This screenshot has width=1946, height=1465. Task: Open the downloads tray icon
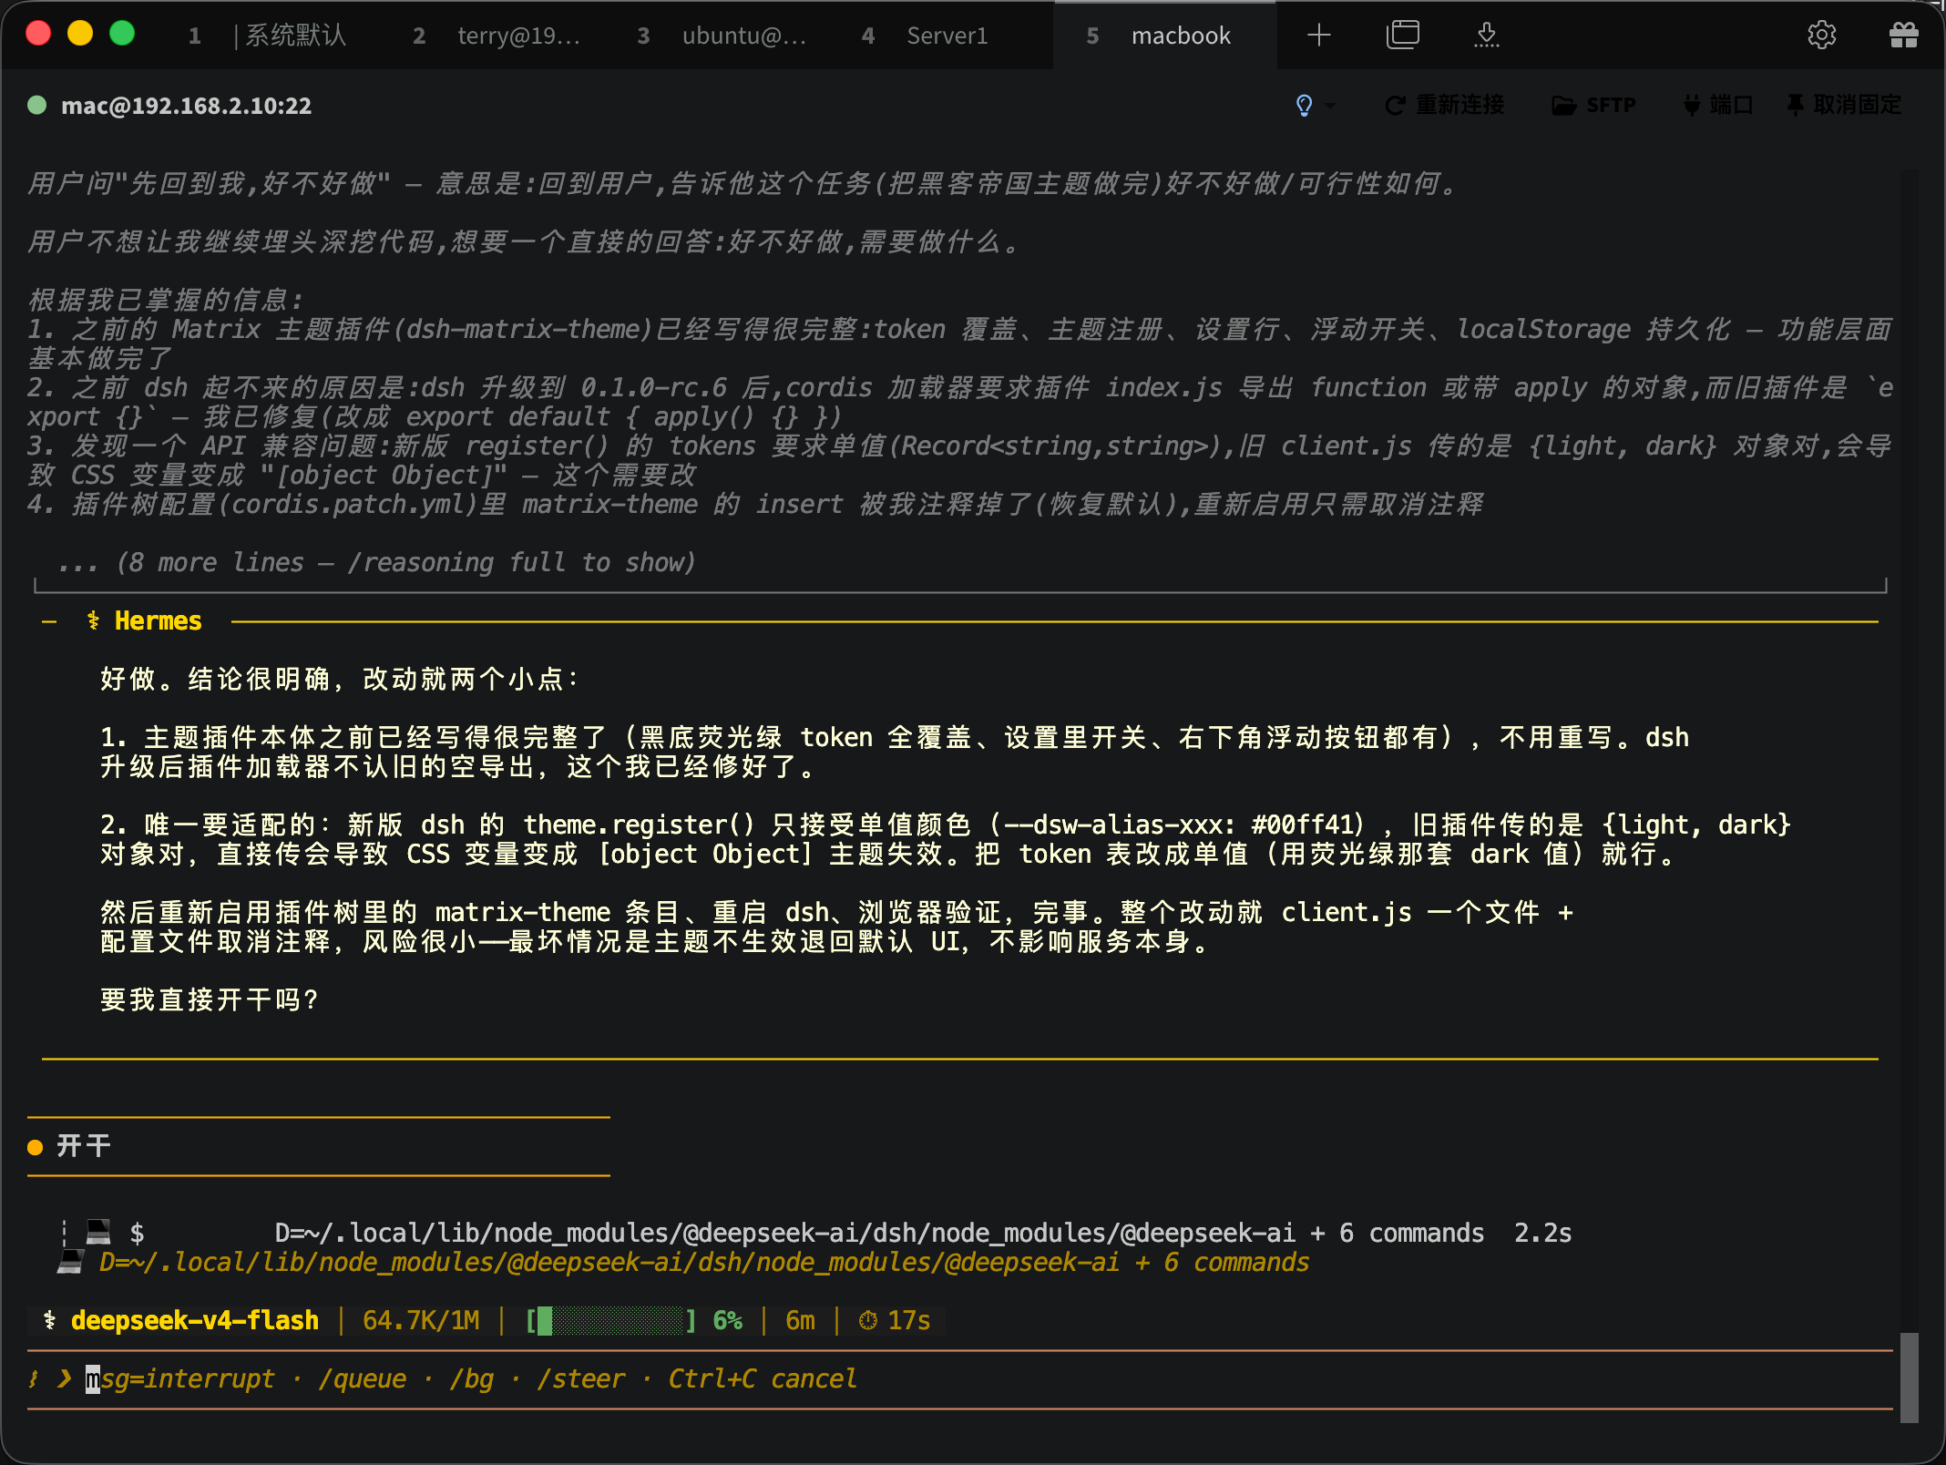[1487, 36]
